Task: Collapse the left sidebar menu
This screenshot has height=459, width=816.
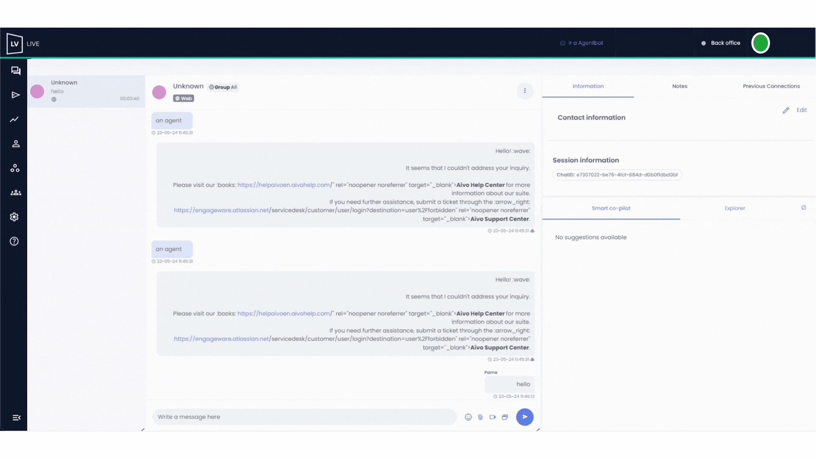Action: coord(16,418)
